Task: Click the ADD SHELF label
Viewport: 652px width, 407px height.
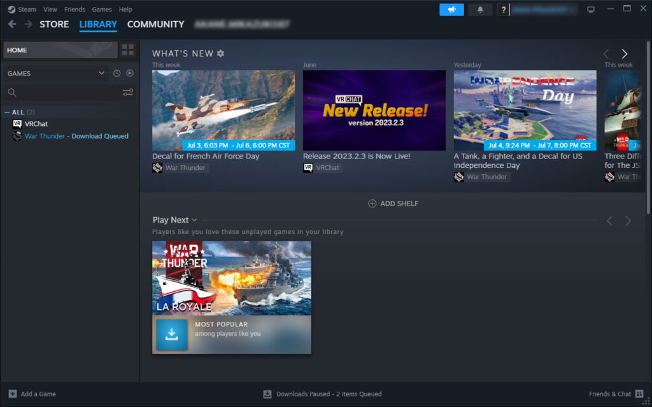Action: 399,203
